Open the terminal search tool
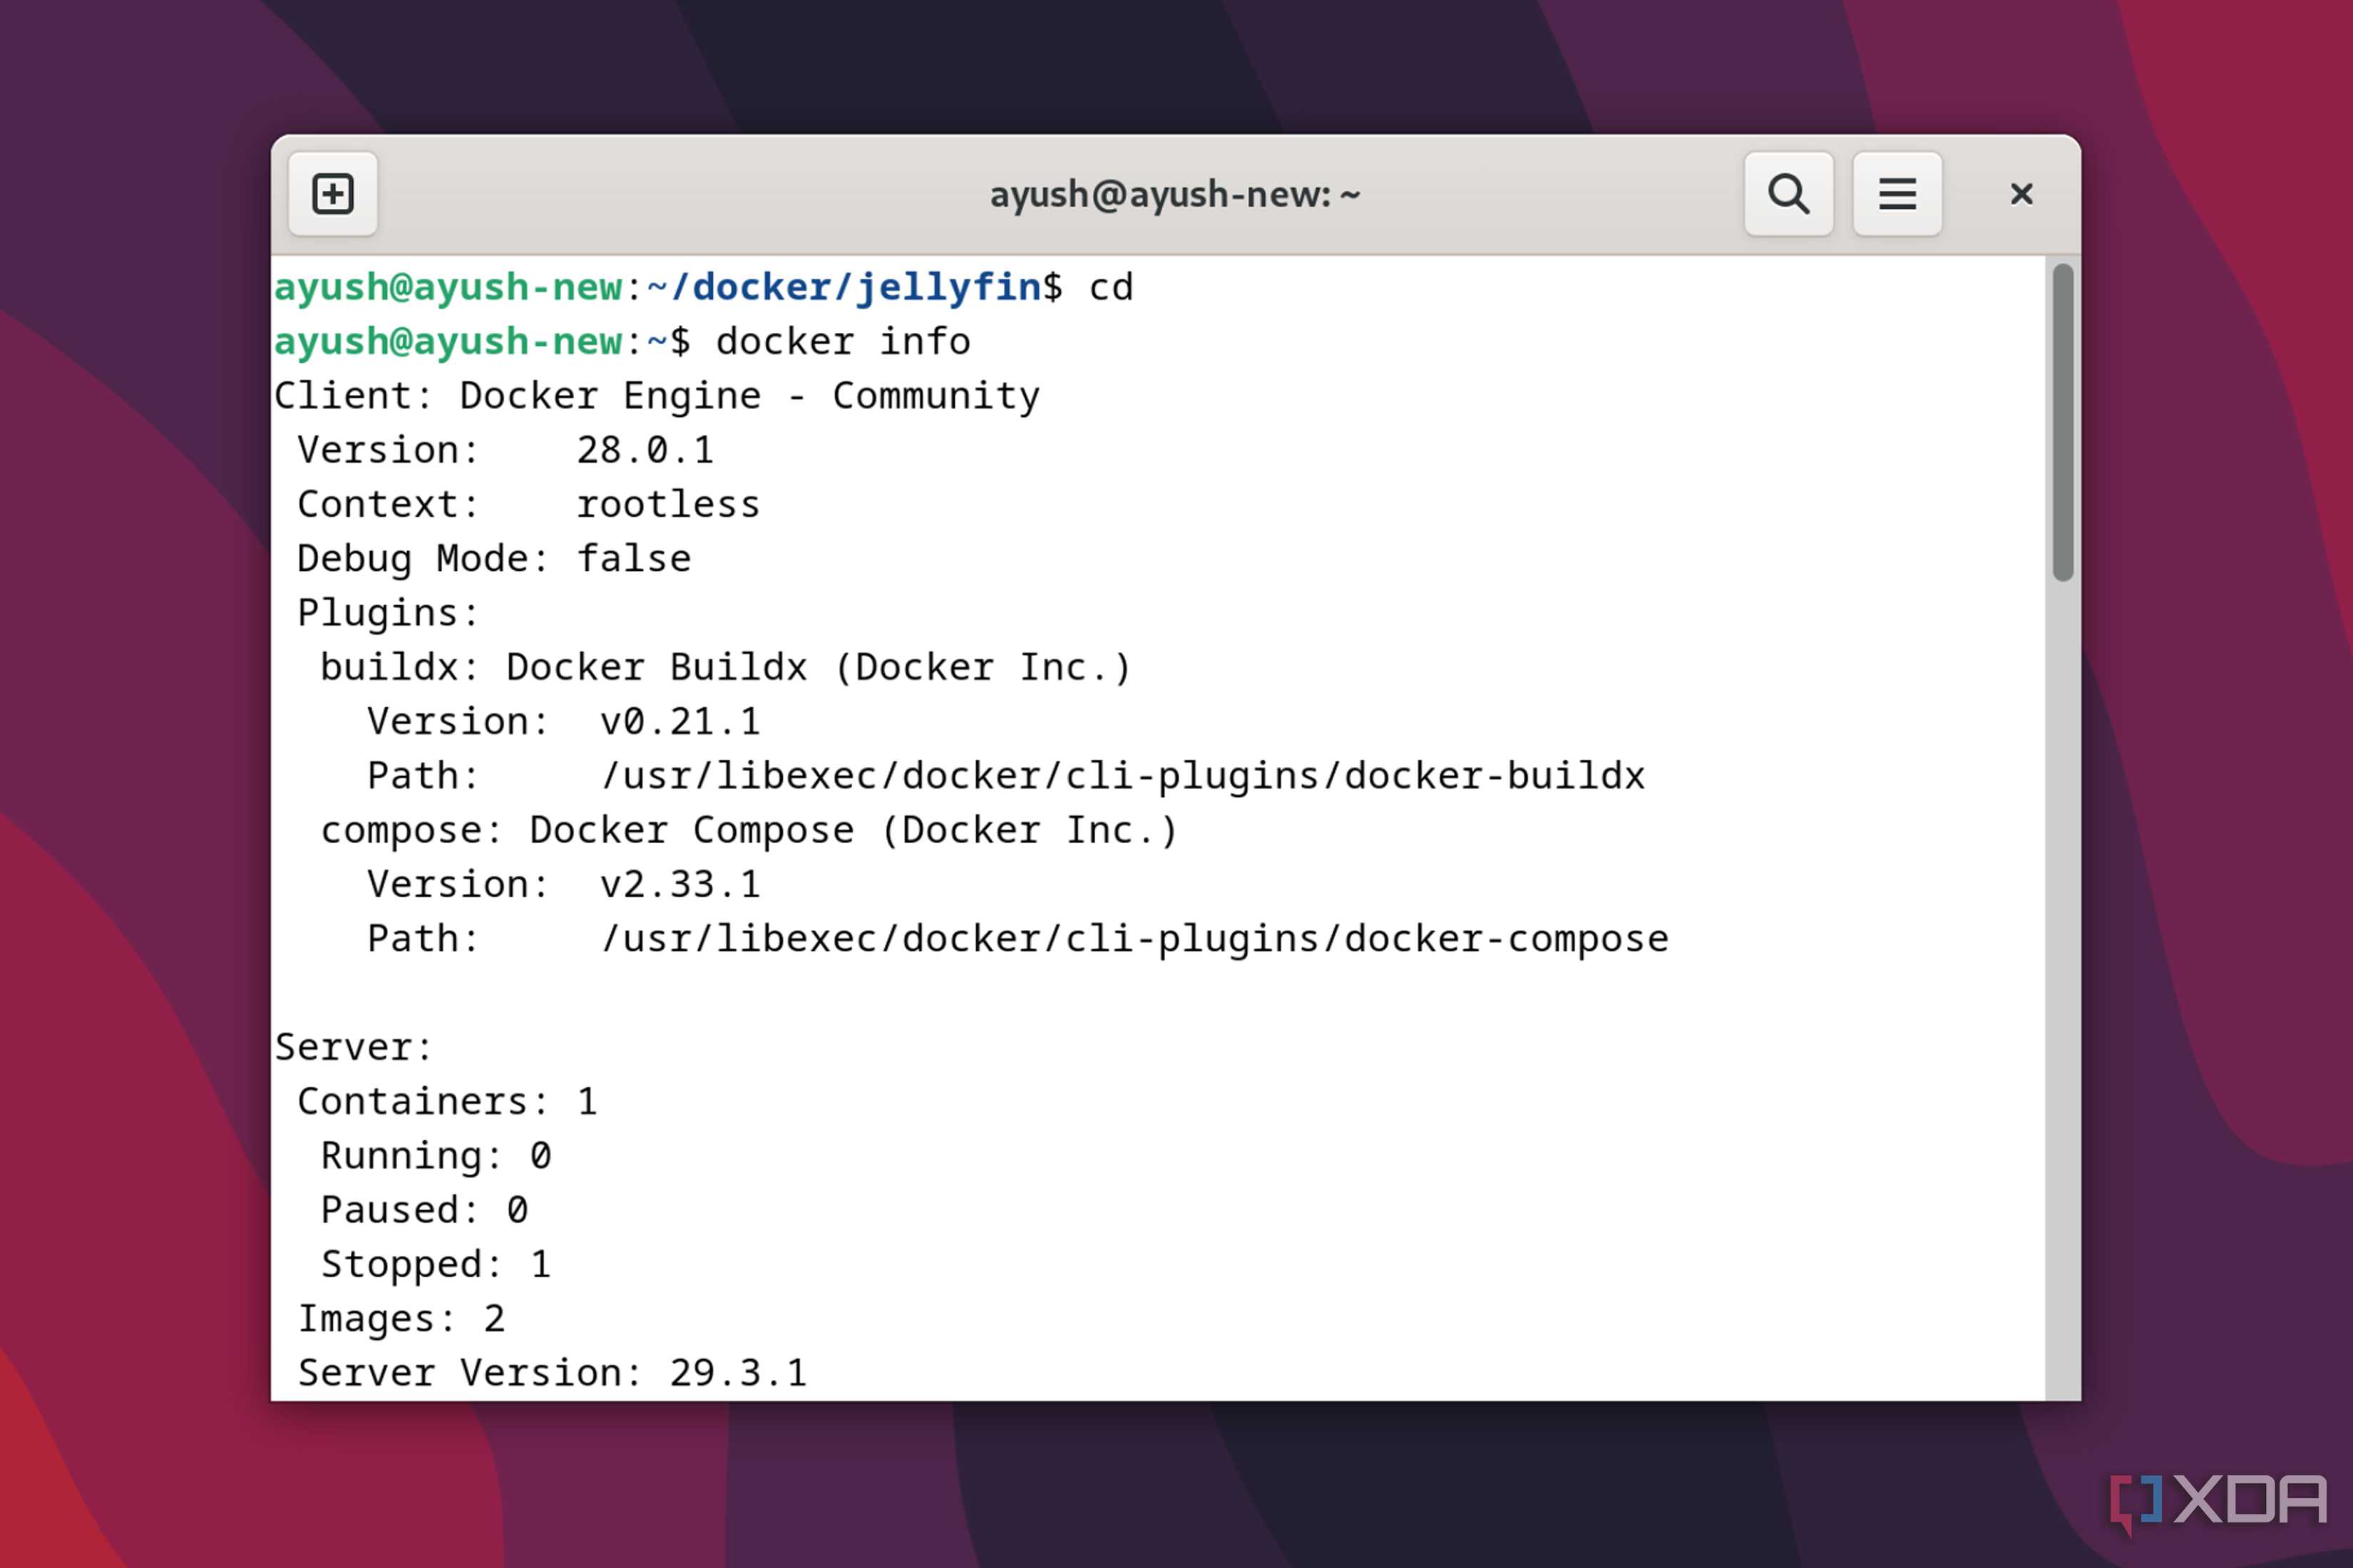 pyautogui.click(x=1789, y=194)
